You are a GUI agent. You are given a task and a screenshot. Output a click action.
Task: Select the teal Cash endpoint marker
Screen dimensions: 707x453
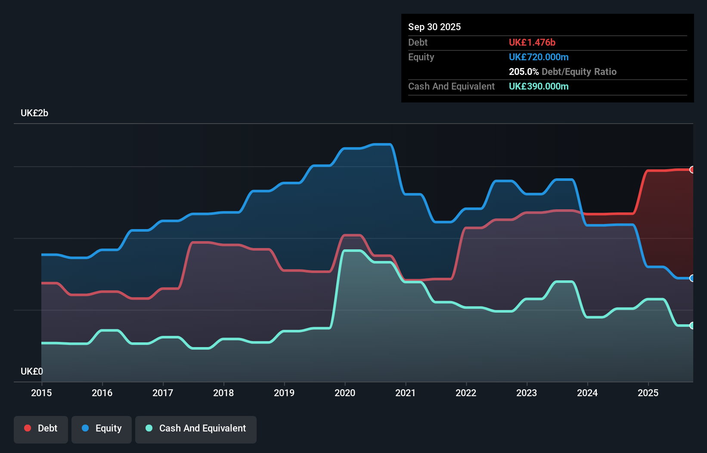pyautogui.click(x=692, y=326)
